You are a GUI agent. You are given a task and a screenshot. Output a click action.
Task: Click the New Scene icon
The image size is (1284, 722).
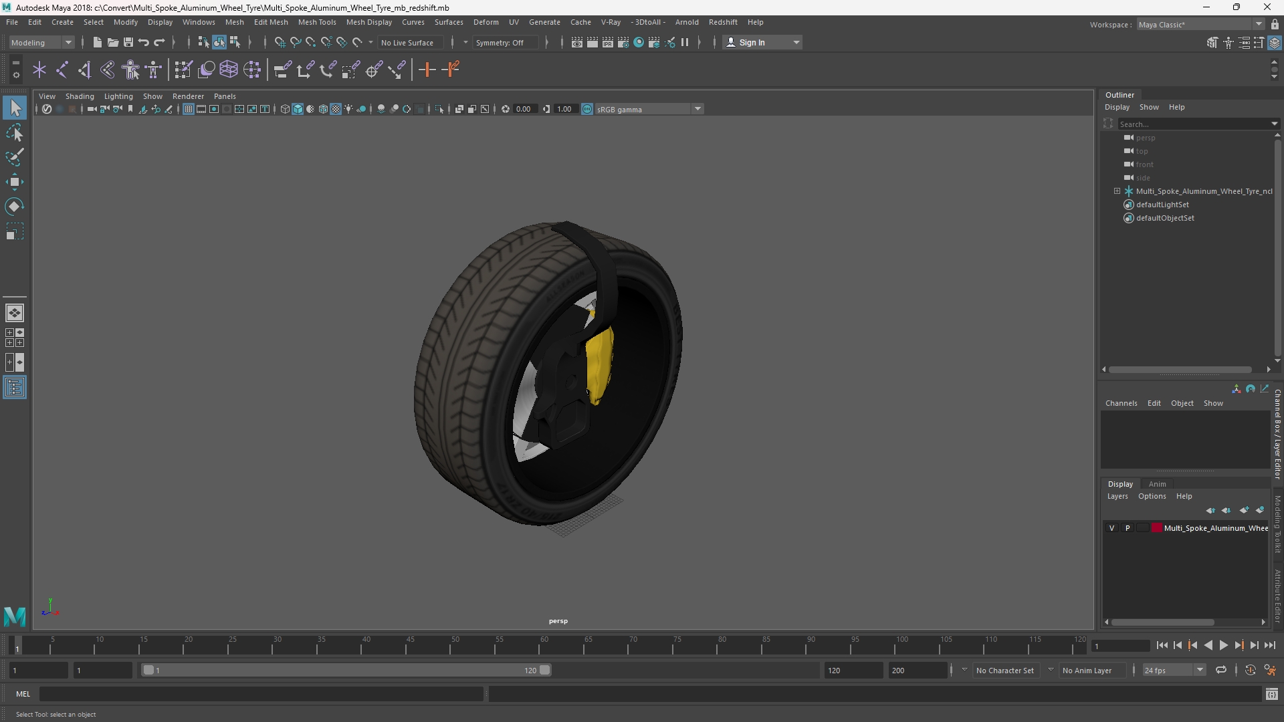[x=97, y=42]
